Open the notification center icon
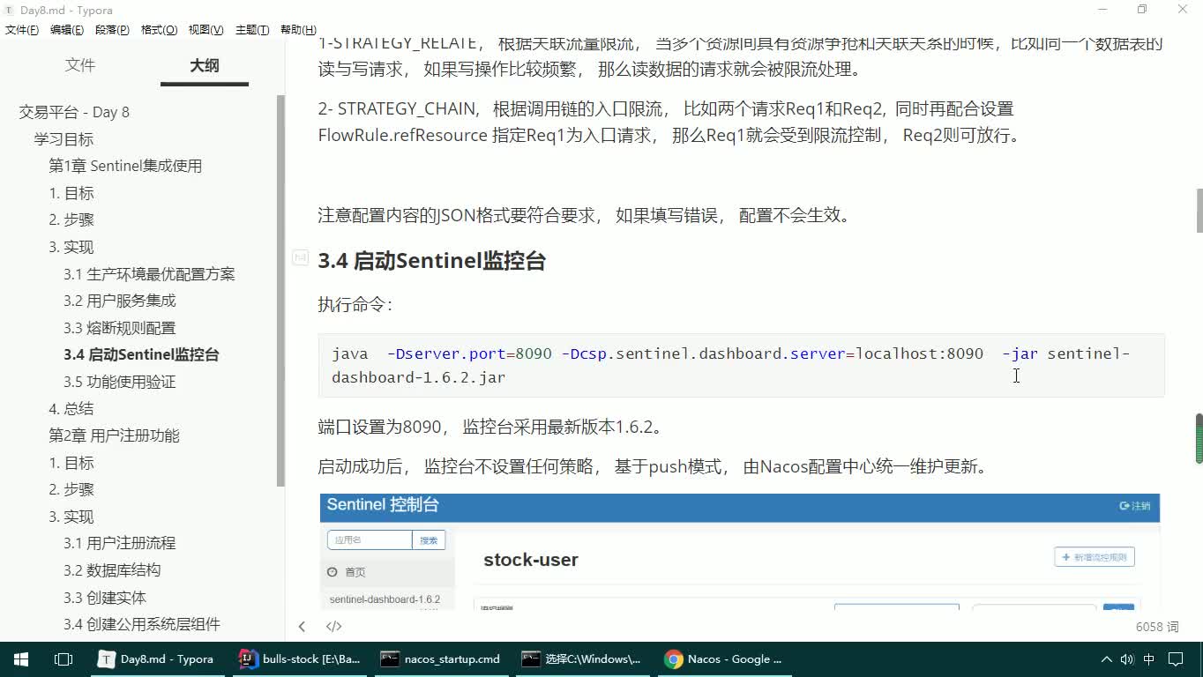1203x677 pixels. pos(1177,659)
